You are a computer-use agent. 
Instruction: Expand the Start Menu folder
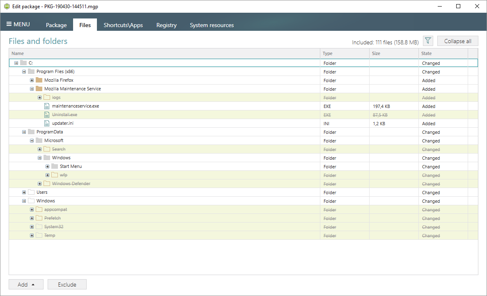click(x=47, y=167)
